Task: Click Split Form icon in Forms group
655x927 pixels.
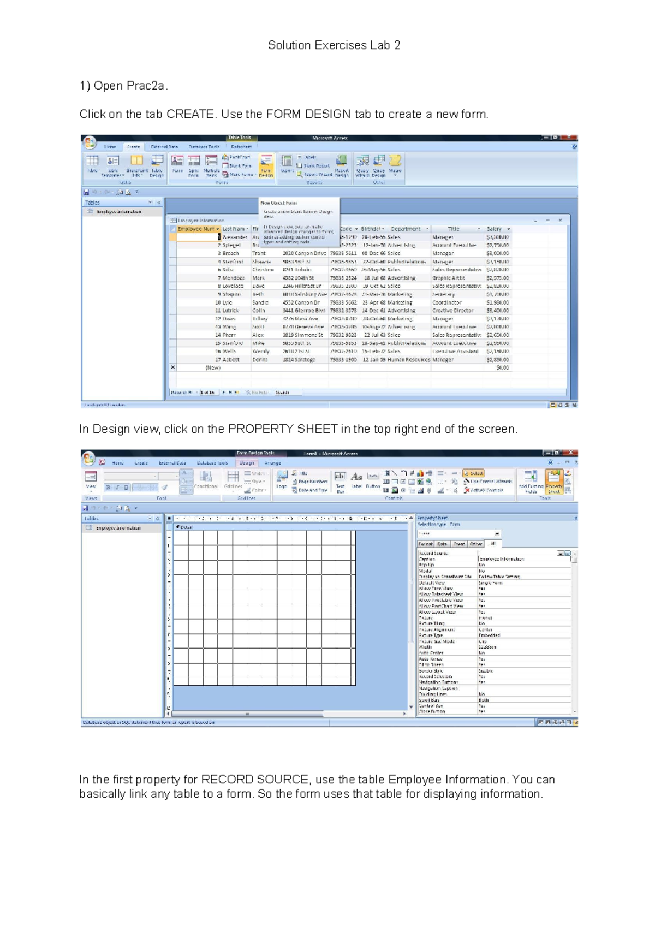Action: coord(194,166)
